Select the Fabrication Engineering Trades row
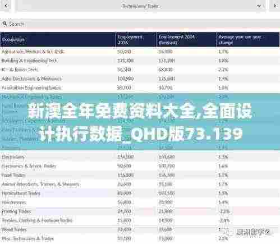The image size is (280, 244). coord(140,88)
